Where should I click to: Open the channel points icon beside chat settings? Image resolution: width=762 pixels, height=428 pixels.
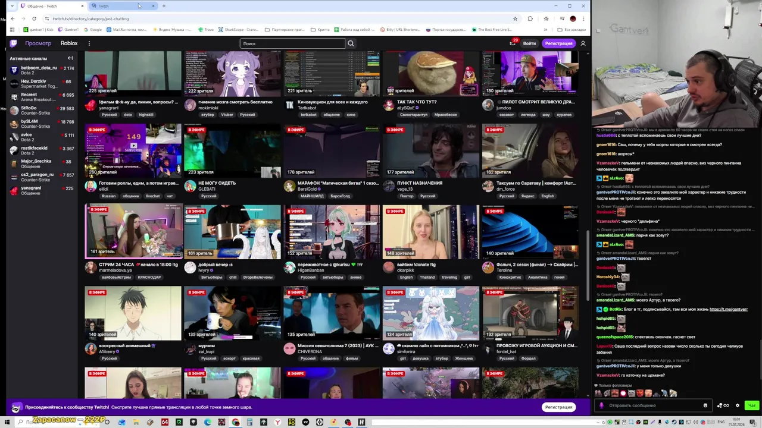723,405
